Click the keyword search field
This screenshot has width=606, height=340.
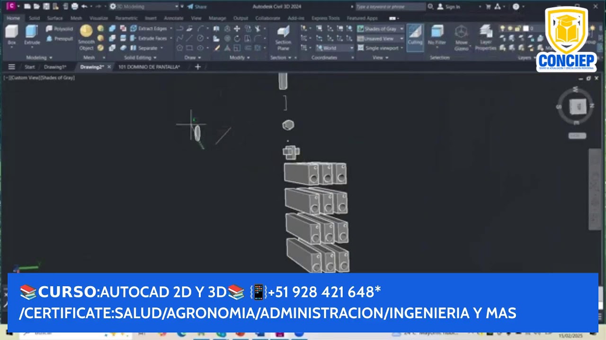coord(391,7)
